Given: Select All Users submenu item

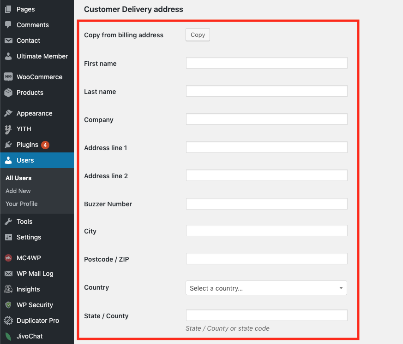Looking at the screenshot, I should [18, 178].
